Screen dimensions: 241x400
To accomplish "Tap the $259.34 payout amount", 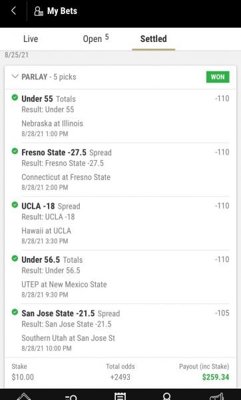I will tap(216, 377).
